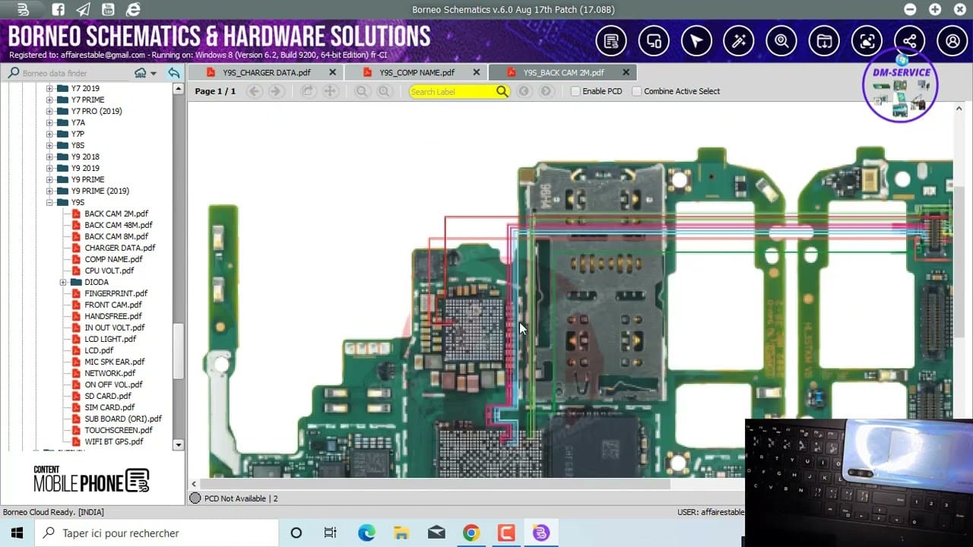Enable the PCD checkbox
973x547 pixels.
click(x=575, y=91)
